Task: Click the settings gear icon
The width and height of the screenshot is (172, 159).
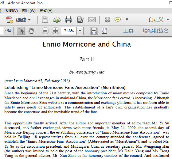Action: point(107,20)
